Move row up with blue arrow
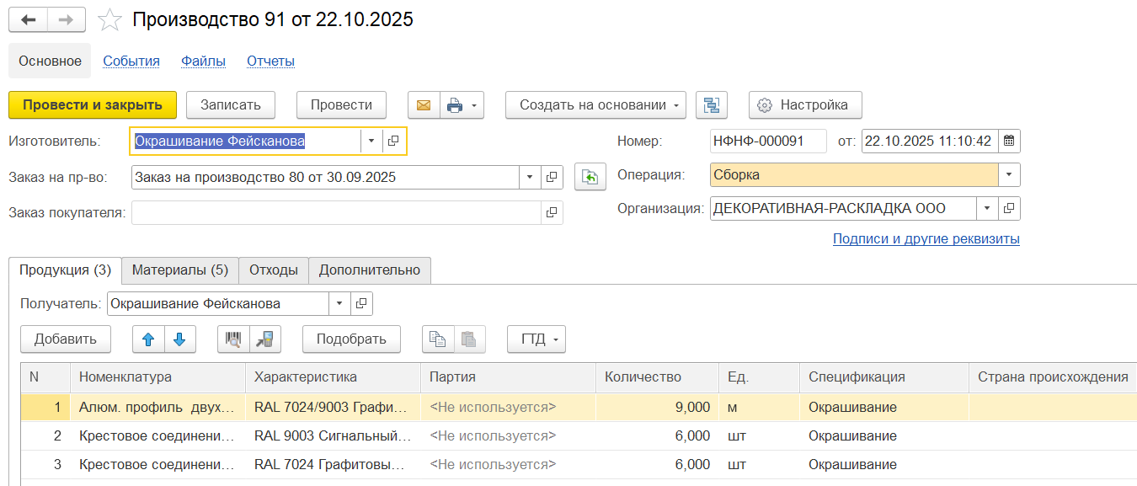 (x=148, y=339)
